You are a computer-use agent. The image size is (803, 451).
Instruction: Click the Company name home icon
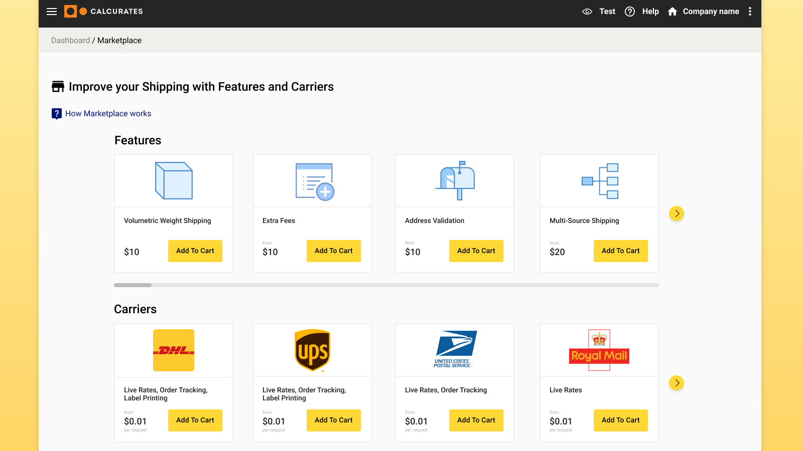click(x=673, y=12)
